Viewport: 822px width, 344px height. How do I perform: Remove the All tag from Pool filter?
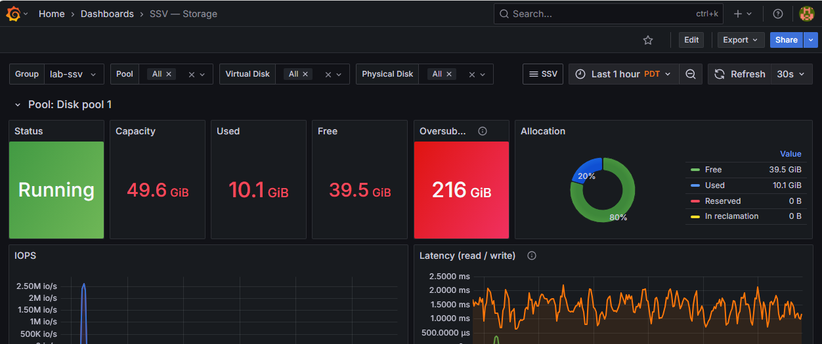(169, 74)
